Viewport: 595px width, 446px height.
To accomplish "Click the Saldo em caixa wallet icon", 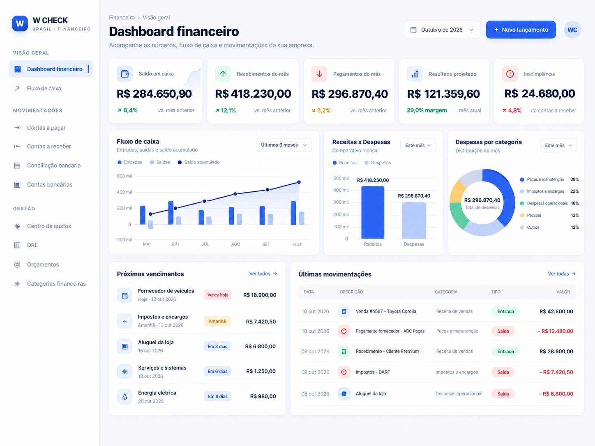I will [125, 74].
